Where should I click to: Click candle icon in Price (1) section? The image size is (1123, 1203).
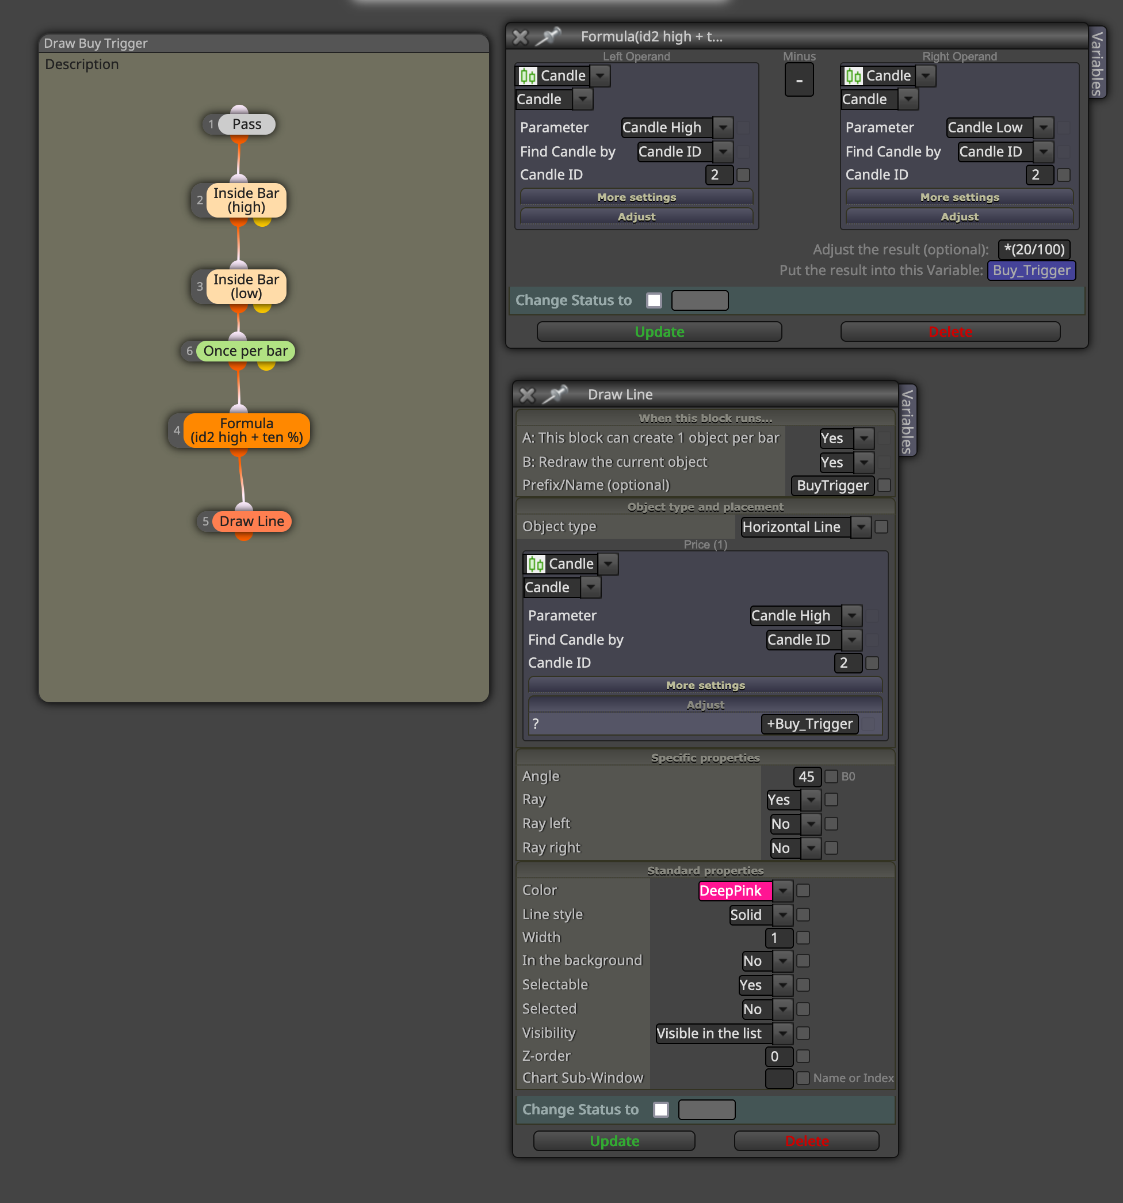[536, 564]
